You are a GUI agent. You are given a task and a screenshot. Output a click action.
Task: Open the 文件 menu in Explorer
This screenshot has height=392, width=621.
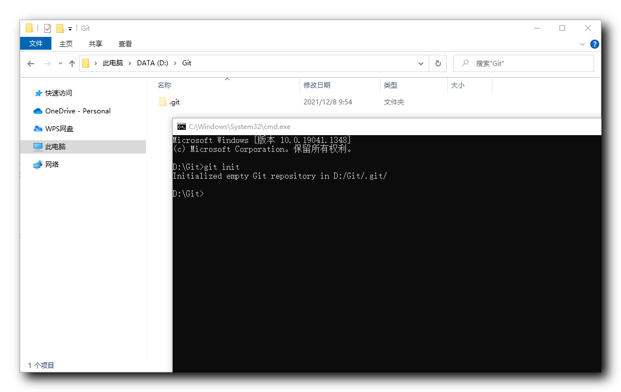[x=36, y=44]
